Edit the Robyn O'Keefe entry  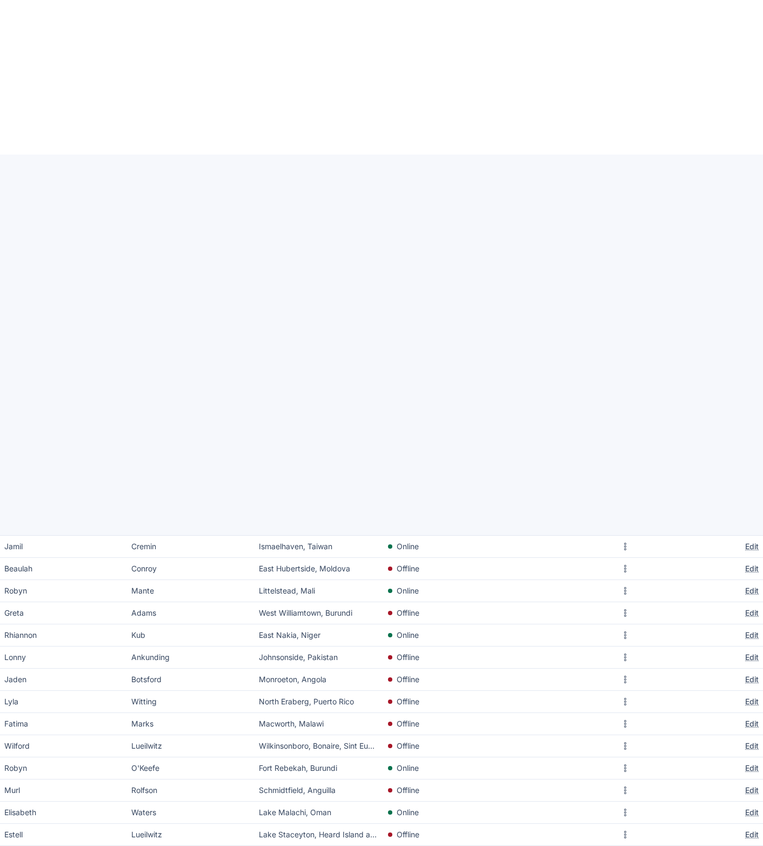[x=752, y=768]
